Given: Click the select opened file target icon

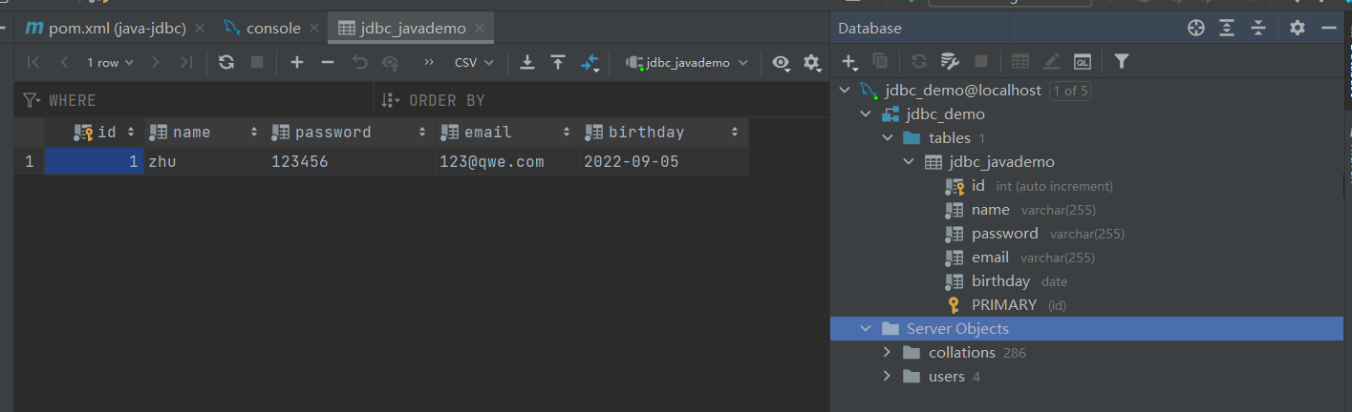Looking at the screenshot, I should pyautogui.click(x=1195, y=28).
